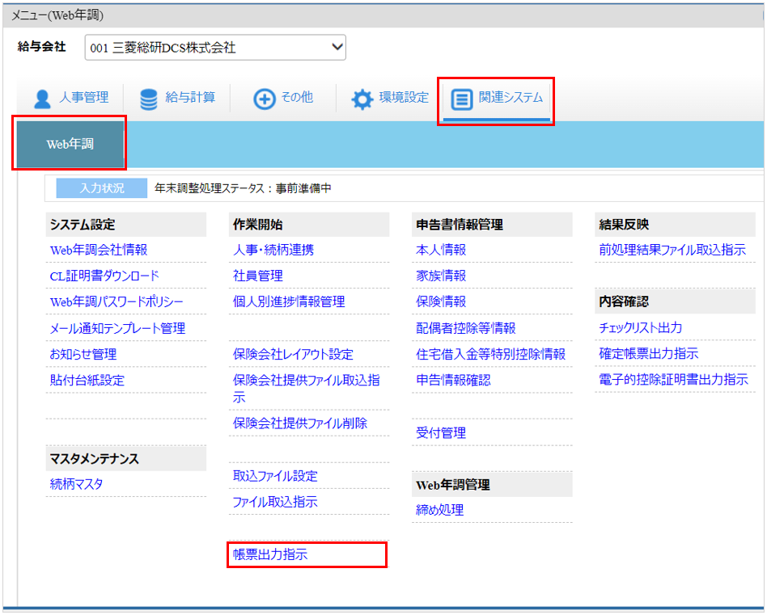Screen dimensions: 767x615
Task: Select the Web年調 submenu tab
Action: coord(70,144)
